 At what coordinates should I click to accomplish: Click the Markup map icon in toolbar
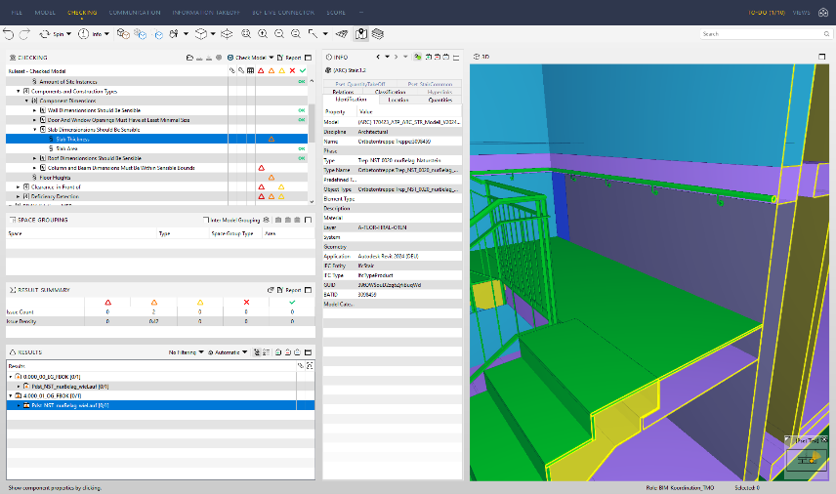pyautogui.click(x=361, y=33)
